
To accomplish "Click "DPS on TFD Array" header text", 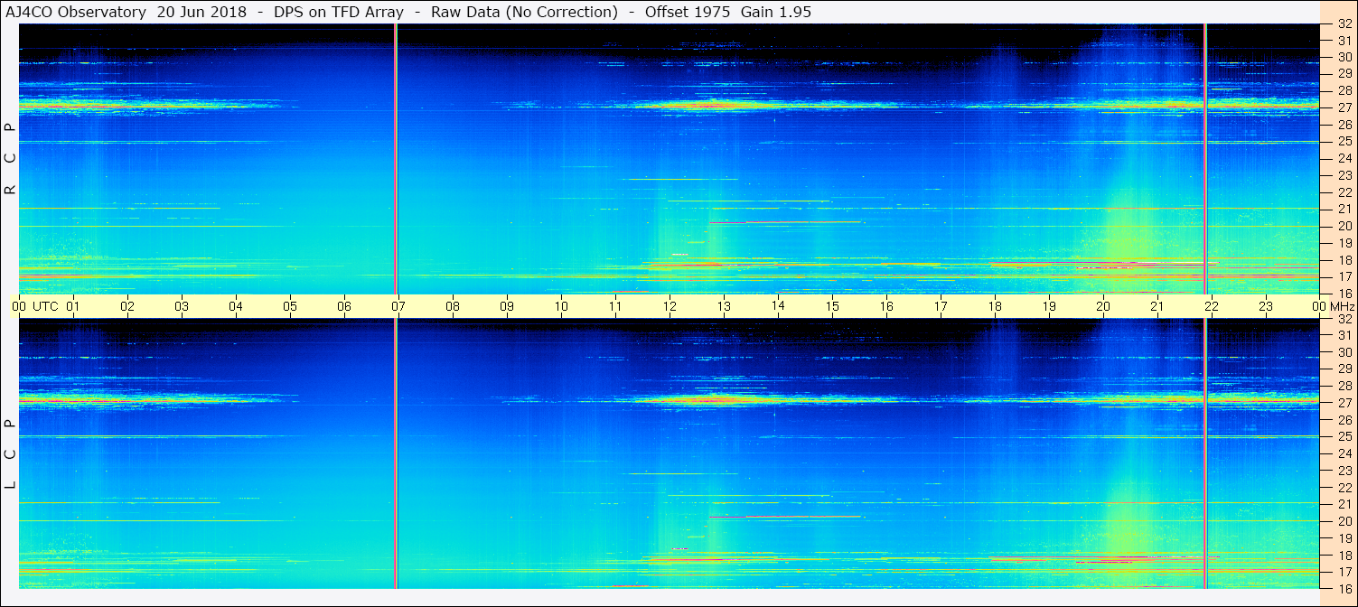I will tap(337, 12).
